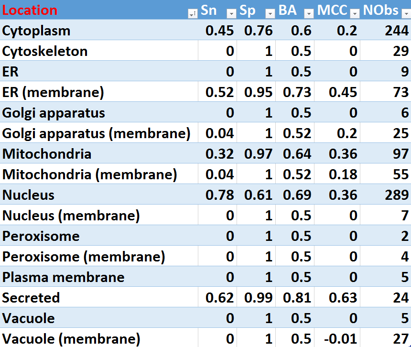Click the Cytoplasm Sp value 0.76
411x347 pixels.
pos(259,31)
